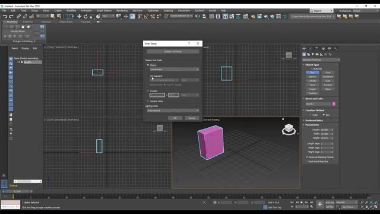Viewport: 380px width, 214px height.
Task: Activate the Select and Link tool
Action: (18, 17)
